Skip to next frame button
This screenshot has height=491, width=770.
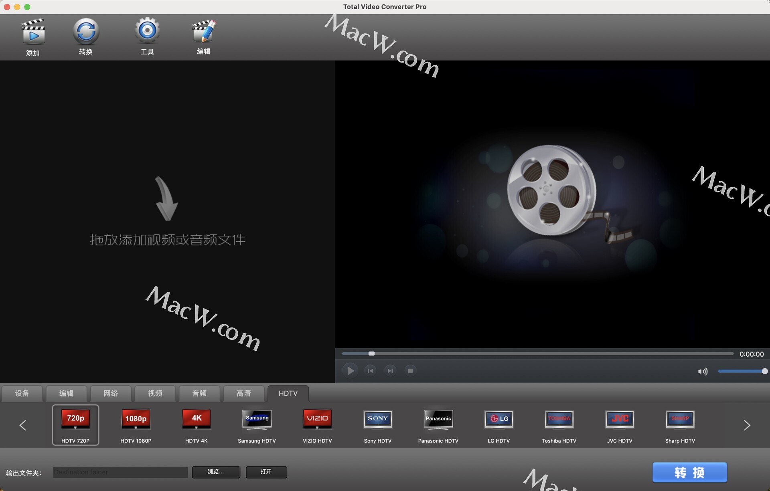click(390, 371)
